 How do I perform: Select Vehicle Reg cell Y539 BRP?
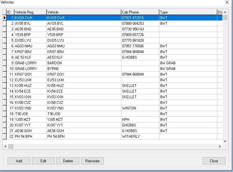30,35
